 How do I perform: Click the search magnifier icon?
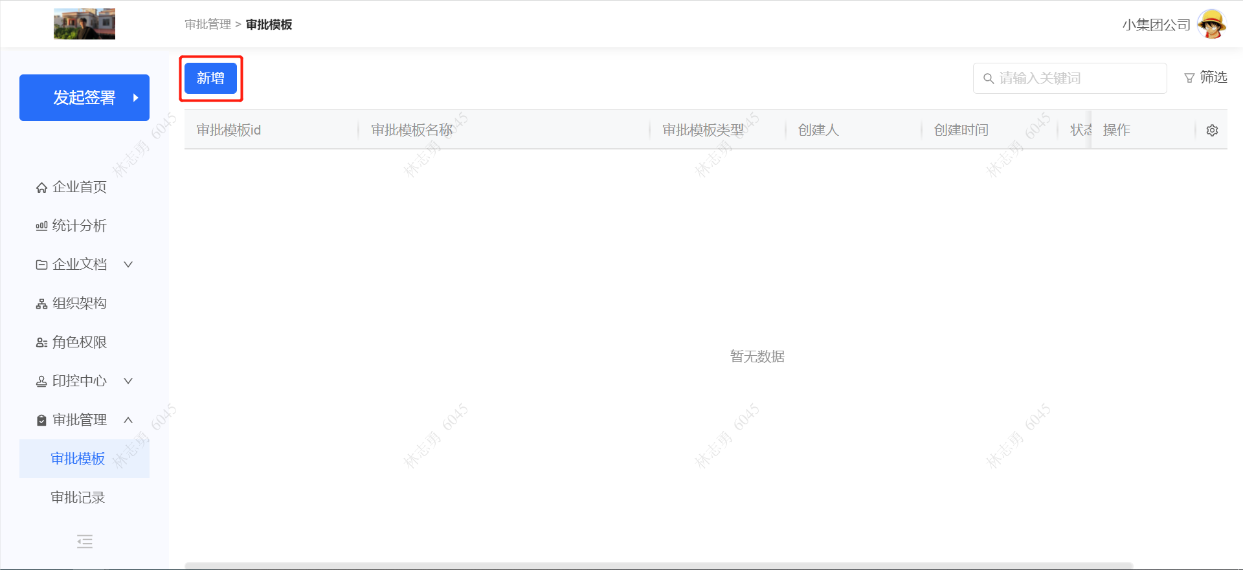(x=989, y=78)
